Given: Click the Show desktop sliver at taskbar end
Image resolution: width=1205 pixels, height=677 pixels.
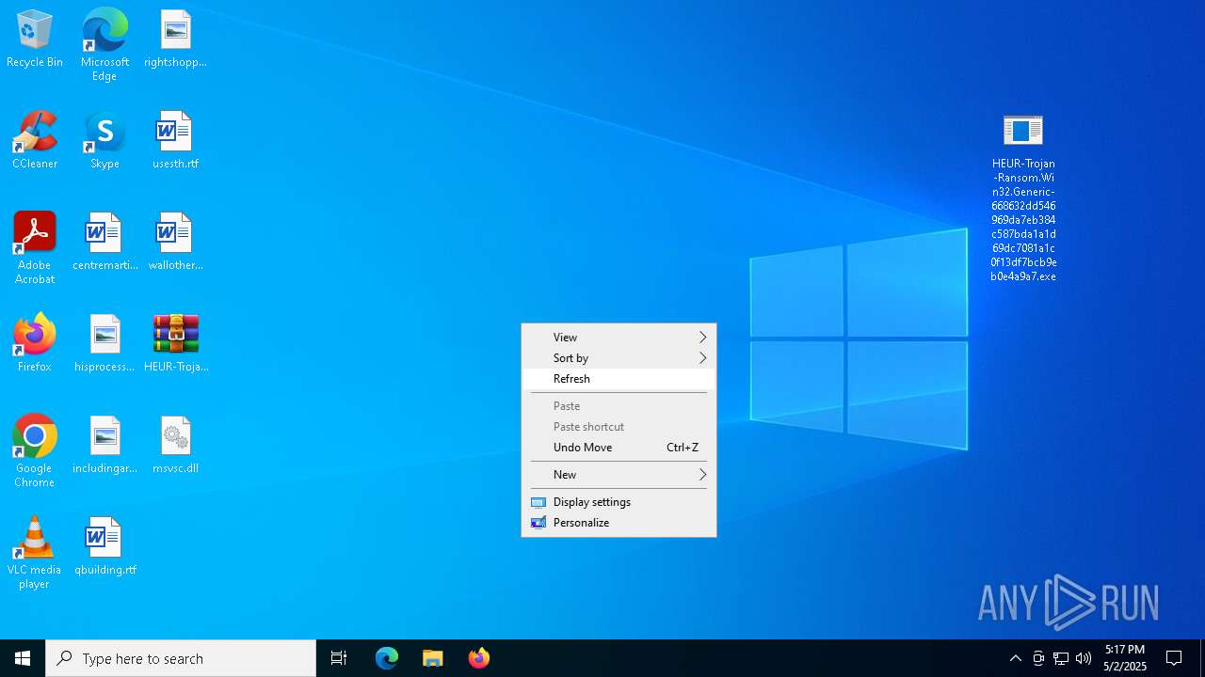Looking at the screenshot, I should [x=1202, y=658].
